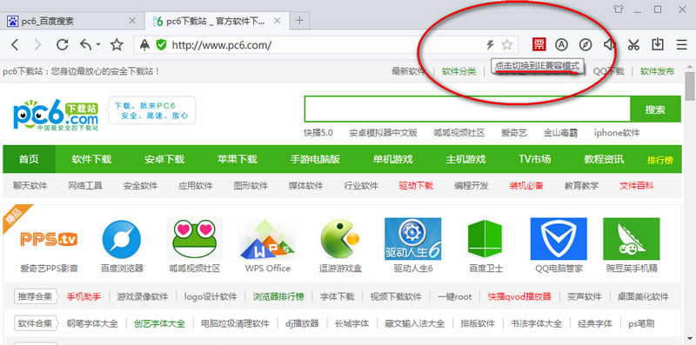Bookmark page with address bar star
696x345 pixels.
(x=507, y=44)
